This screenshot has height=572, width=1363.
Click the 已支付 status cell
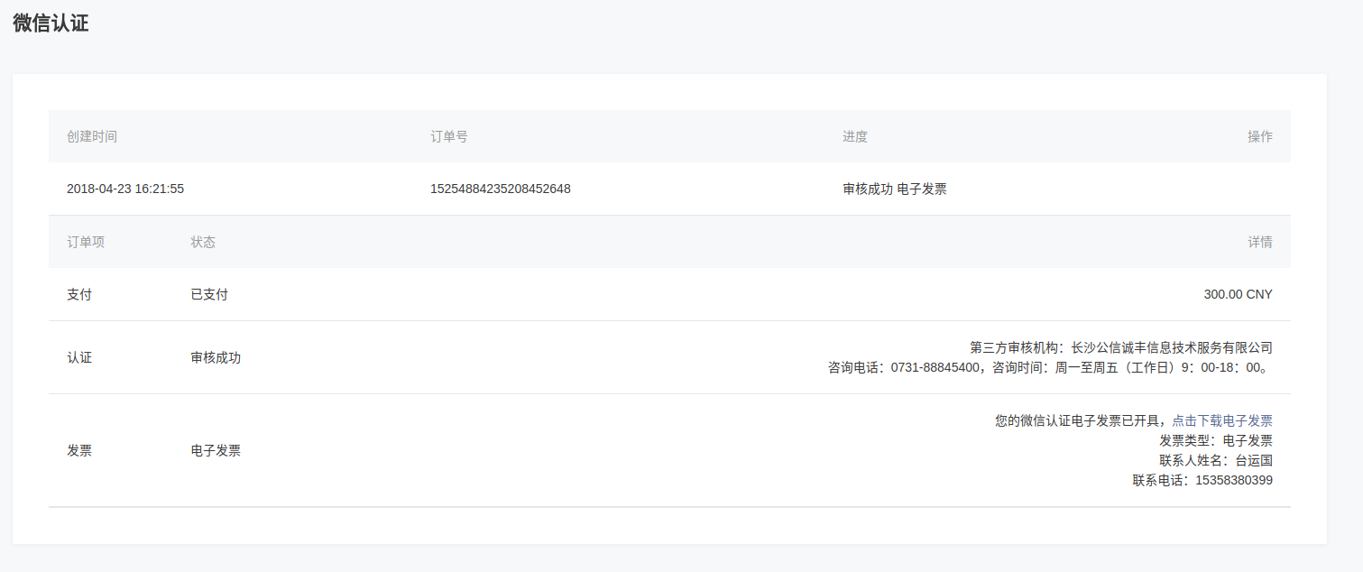(x=209, y=294)
